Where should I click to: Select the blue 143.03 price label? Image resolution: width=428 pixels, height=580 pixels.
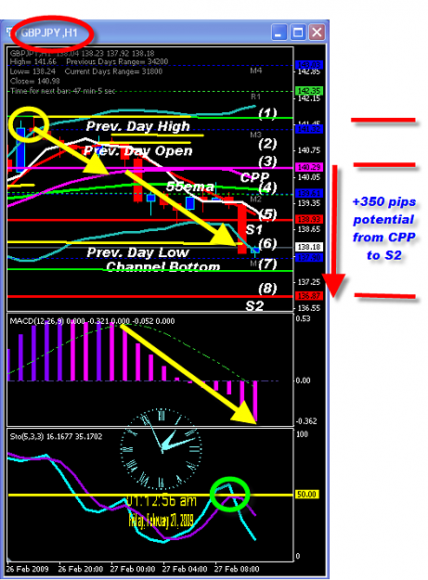pyautogui.click(x=309, y=65)
